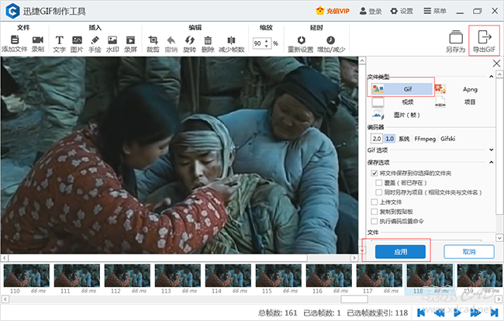The width and height of the screenshot is (504, 321).
Task: Check 将文件保存到你选择的文件夹 option
Action: (375, 173)
